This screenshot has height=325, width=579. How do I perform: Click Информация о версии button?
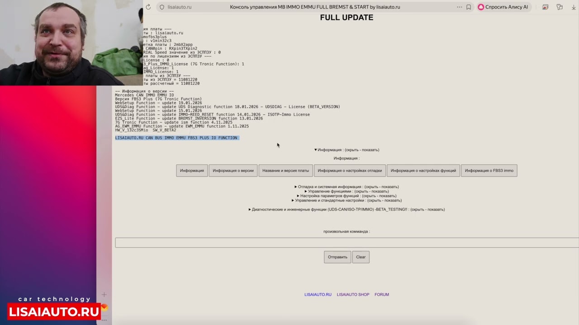coord(233,171)
